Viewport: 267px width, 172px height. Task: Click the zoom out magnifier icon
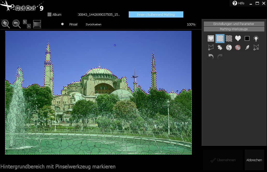tap(16, 24)
